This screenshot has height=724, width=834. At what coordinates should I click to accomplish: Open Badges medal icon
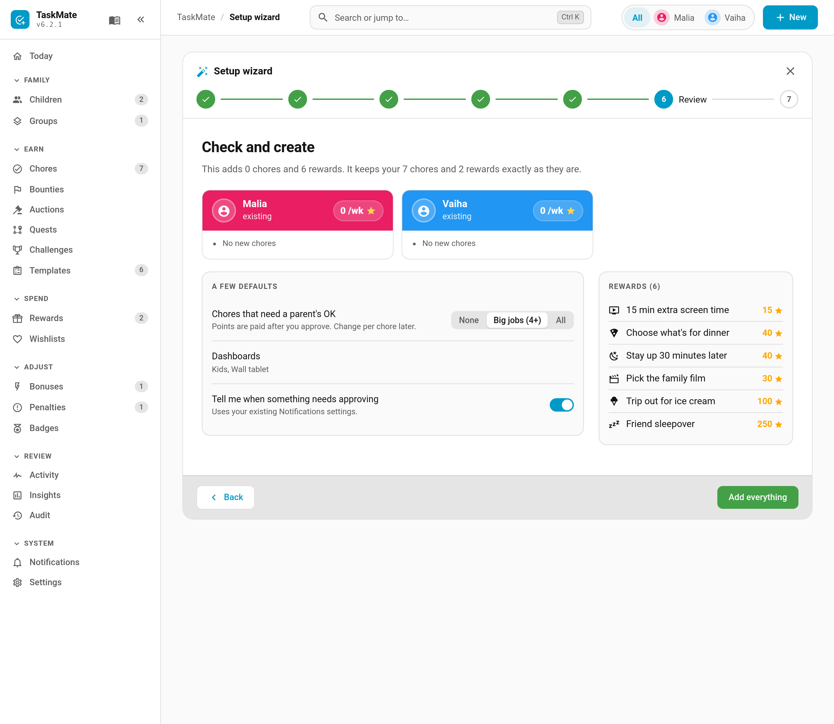[17, 428]
